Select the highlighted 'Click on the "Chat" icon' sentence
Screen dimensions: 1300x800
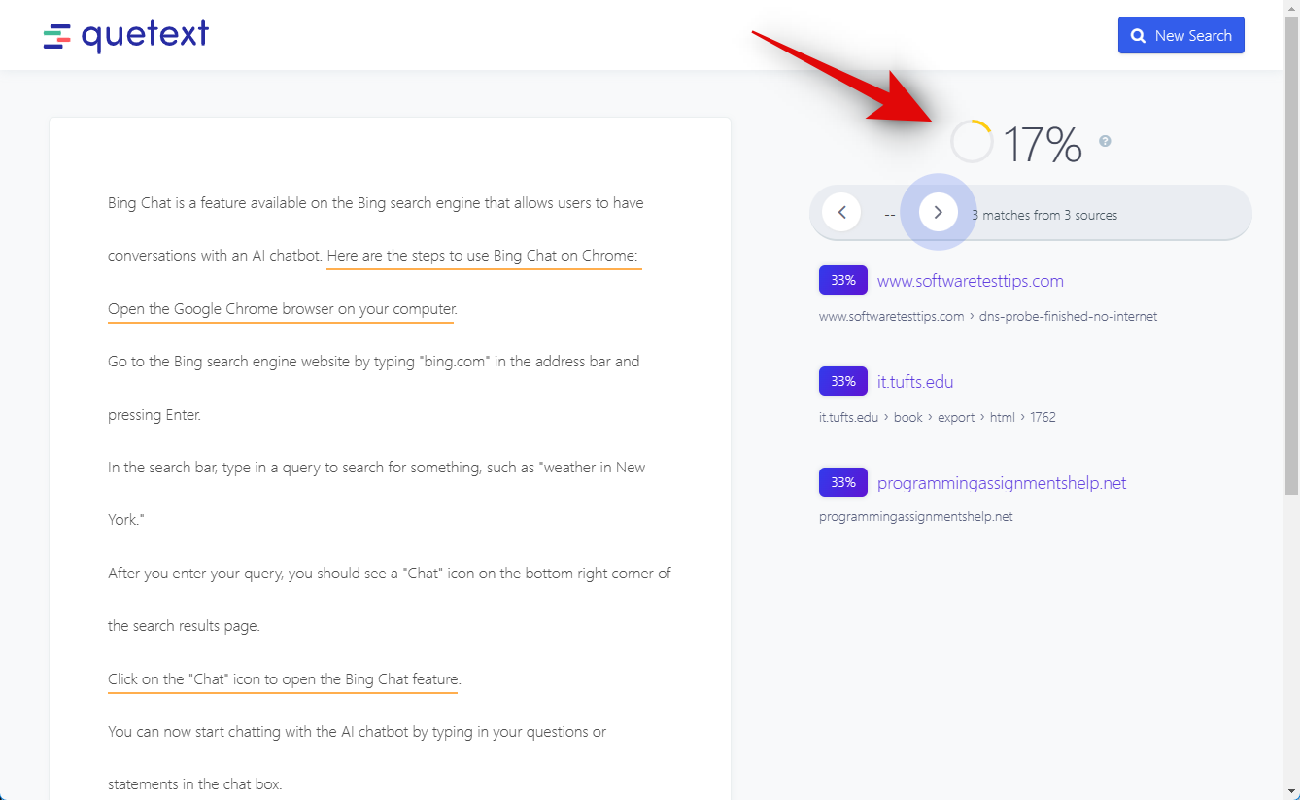pos(284,679)
